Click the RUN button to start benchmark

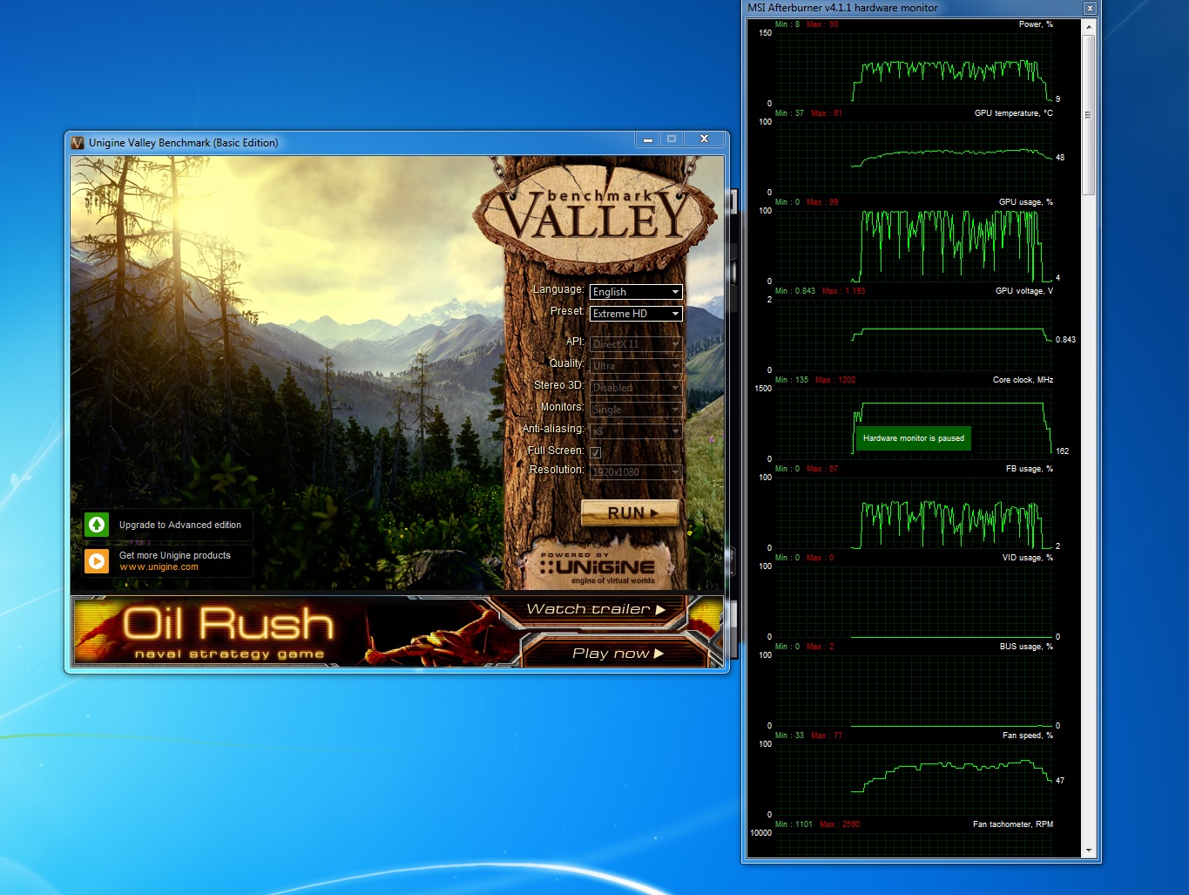(x=630, y=513)
